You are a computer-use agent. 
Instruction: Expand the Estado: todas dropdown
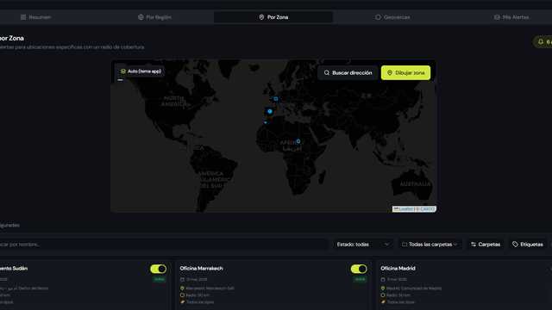tap(362, 245)
